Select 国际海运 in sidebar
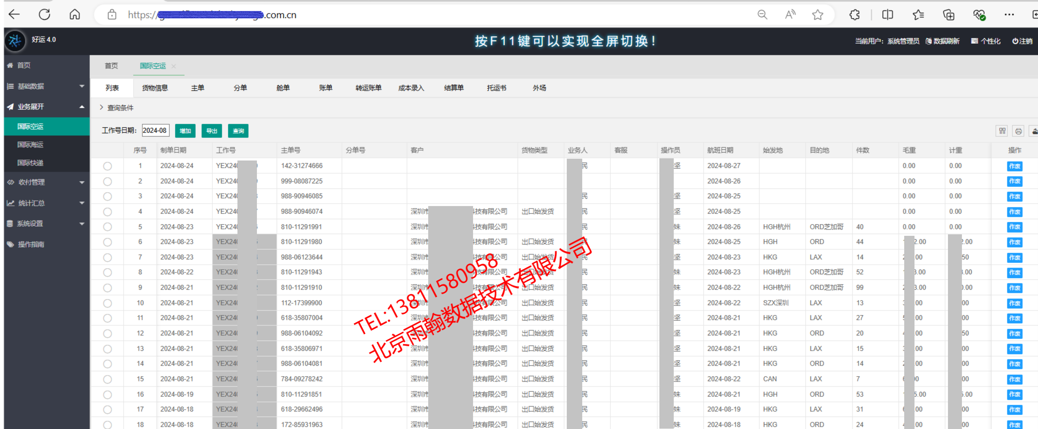 (x=46, y=145)
